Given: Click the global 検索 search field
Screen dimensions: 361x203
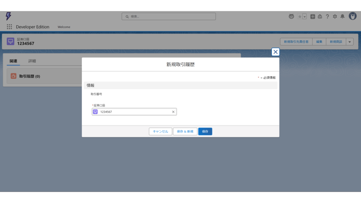Looking at the screenshot, I should [x=169, y=16].
